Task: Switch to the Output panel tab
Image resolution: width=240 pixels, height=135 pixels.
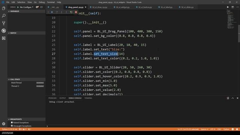Action: (x=63, y=98)
